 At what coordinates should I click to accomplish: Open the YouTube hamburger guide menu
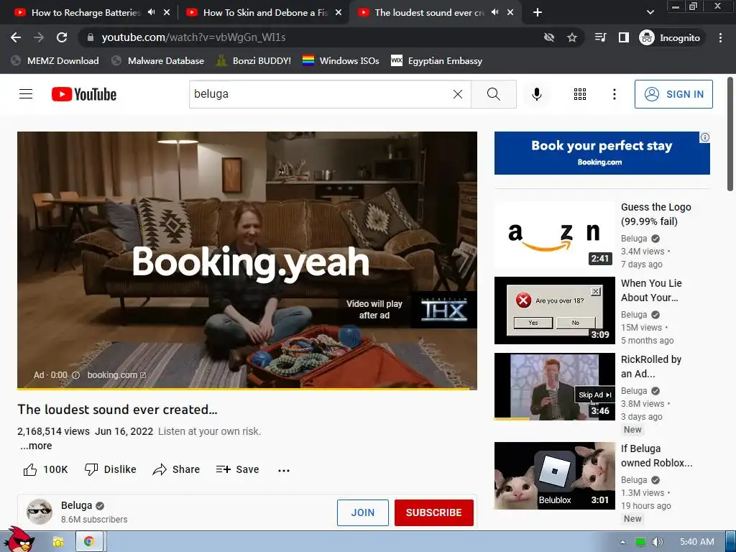(26, 94)
